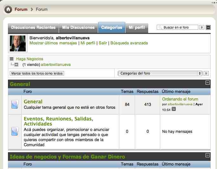The image size is (217, 169).
Task: Select the viewers icon beside (1 viendo)
Action: (x=16, y=65)
